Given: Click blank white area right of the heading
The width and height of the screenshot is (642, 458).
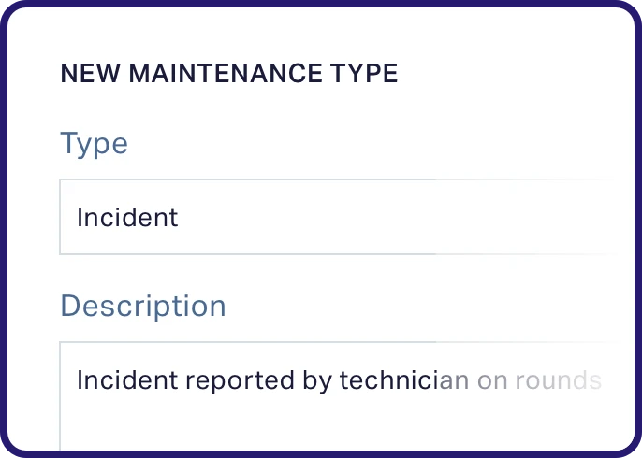Looking at the screenshot, I should (505, 74).
